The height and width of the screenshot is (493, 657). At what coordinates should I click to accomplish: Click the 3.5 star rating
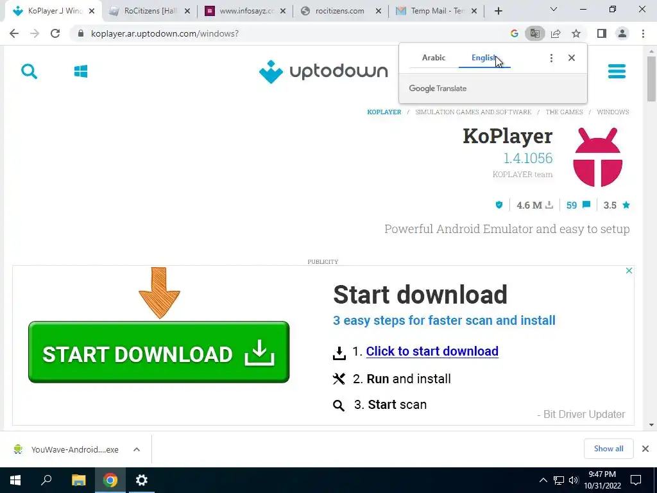[617, 205]
